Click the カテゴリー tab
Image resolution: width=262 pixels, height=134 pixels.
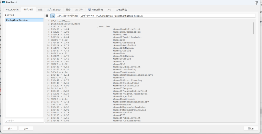[x=79, y=10]
